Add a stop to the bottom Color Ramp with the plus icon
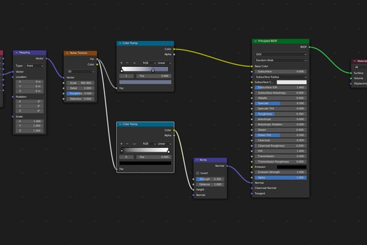The width and height of the screenshot is (367, 245). pyautogui.click(x=122, y=143)
